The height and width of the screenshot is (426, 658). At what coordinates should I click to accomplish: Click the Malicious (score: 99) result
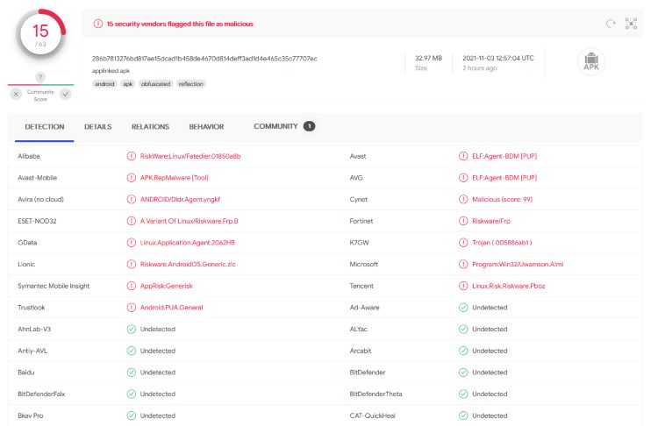pyautogui.click(x=503, y=199)
